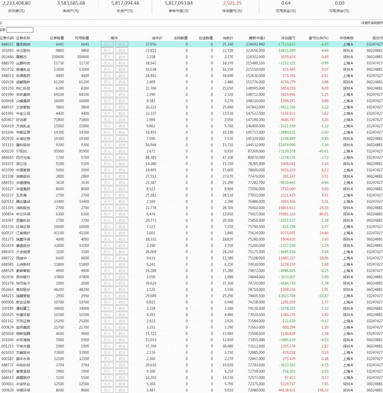Click 参考市值 value 5,817,093.84
The image size is (383, 393).
coord(179,3)
